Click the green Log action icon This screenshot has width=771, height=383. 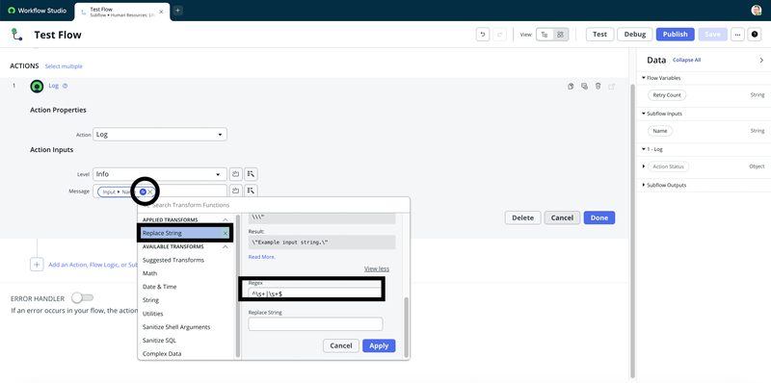point(37,86)
